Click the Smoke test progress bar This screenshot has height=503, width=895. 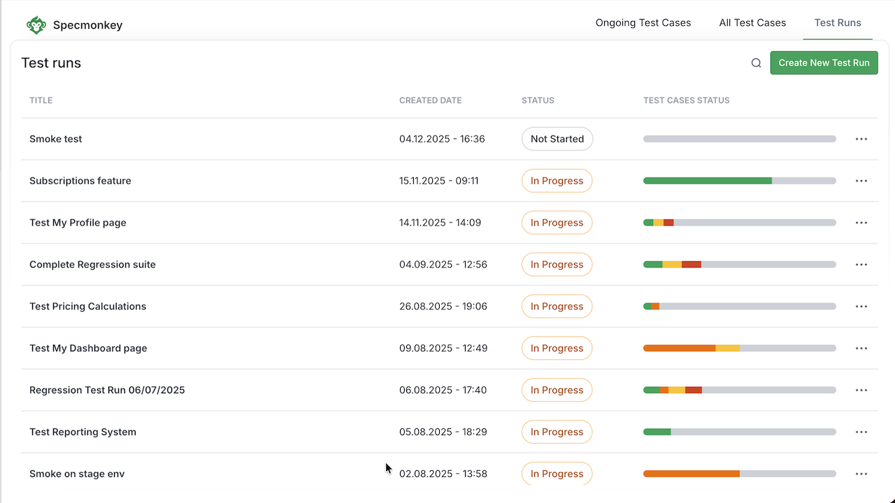click(740, 139)
